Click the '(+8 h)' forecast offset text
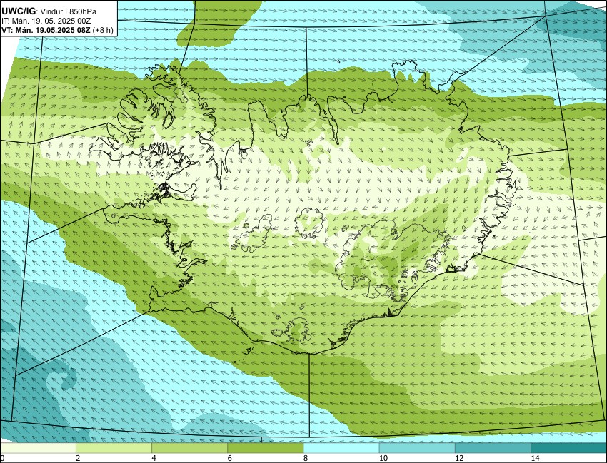607x463 pixels. pyautogui.click(x=104, y=31)
